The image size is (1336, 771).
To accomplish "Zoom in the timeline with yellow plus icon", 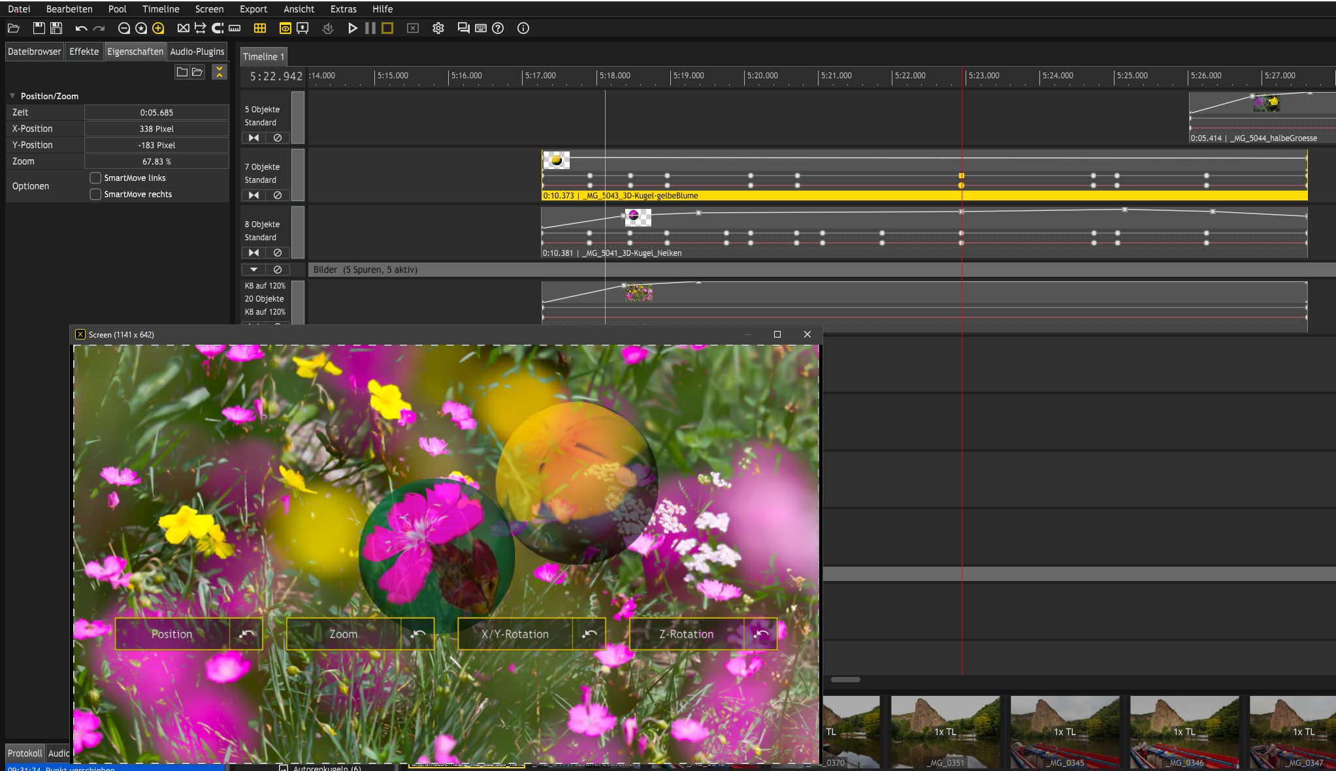I will [x=158, y=28].
